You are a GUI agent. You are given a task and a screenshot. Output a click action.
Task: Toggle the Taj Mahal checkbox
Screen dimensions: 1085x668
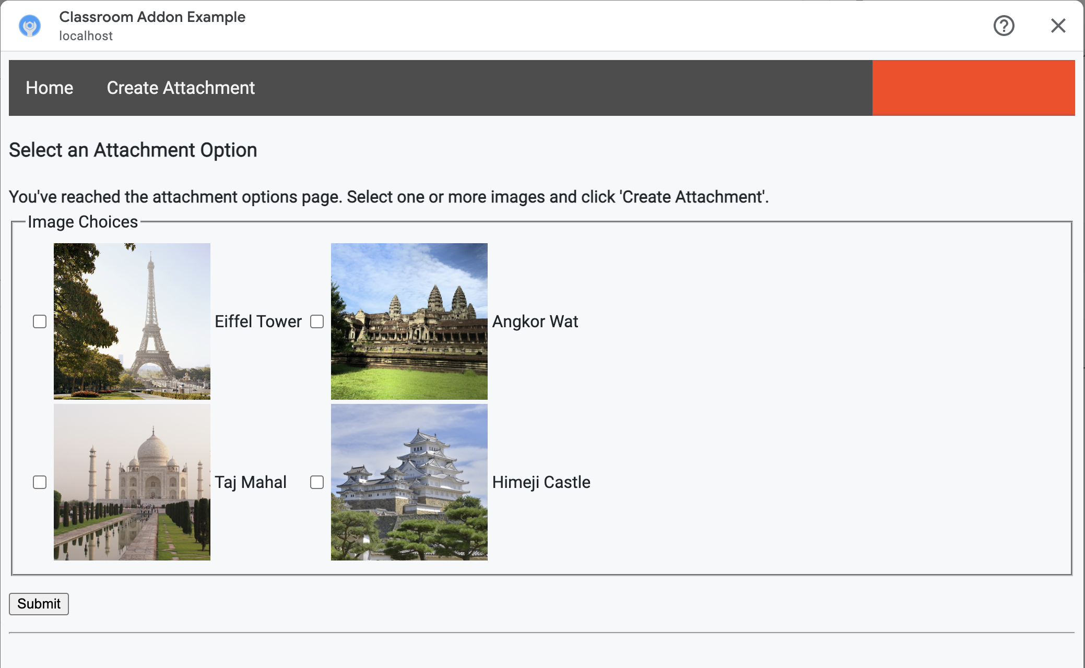tap(40, 482)
